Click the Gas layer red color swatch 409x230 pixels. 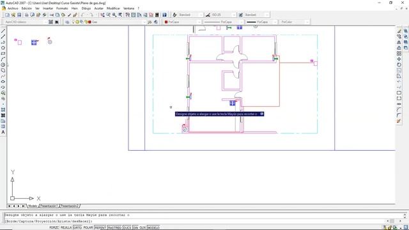pos(89,22)
